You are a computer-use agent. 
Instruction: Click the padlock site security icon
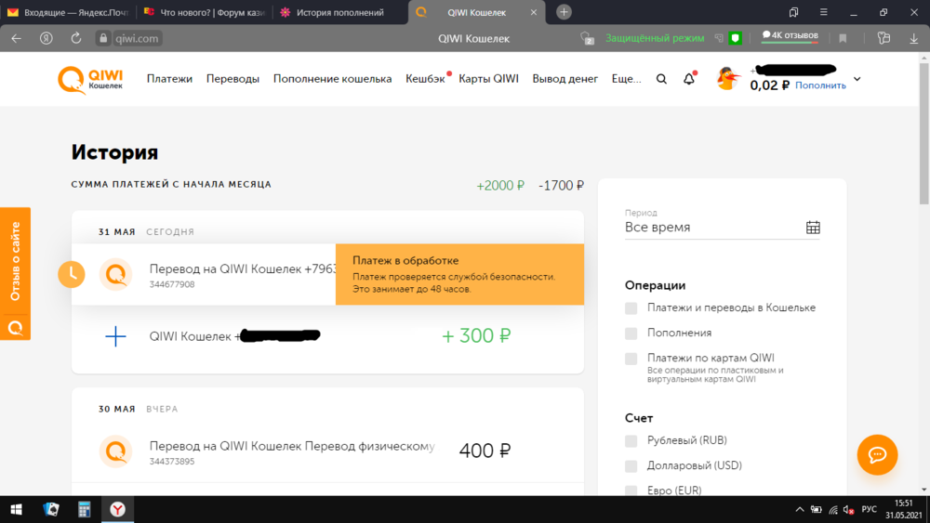103,38
